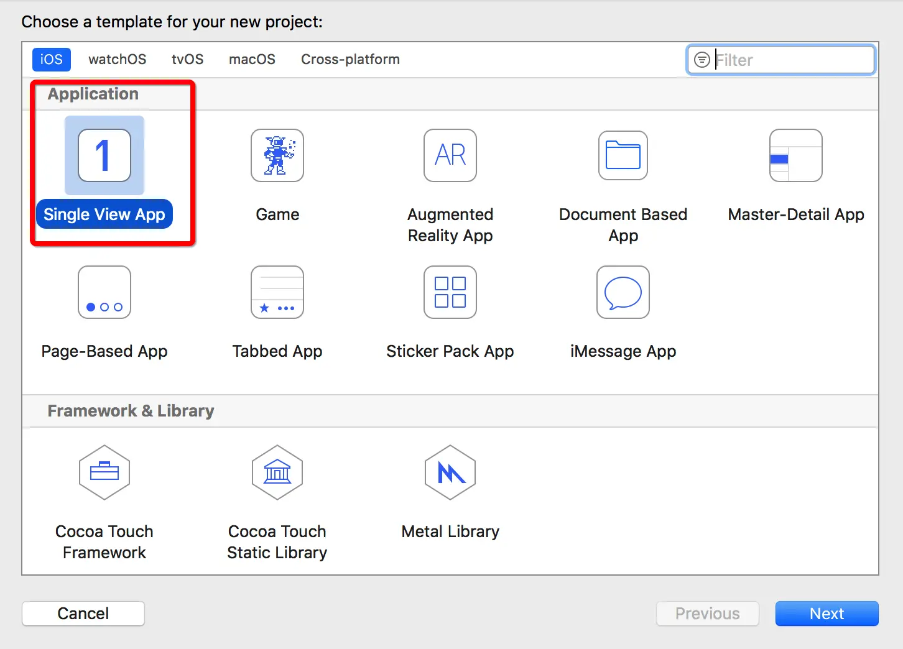Select the Document Based App folder icon
Viewport: 903px width, 649px height.
[x=623, y=155]
